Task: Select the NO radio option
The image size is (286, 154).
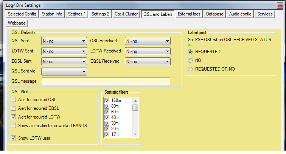Action: pos(190,60)
